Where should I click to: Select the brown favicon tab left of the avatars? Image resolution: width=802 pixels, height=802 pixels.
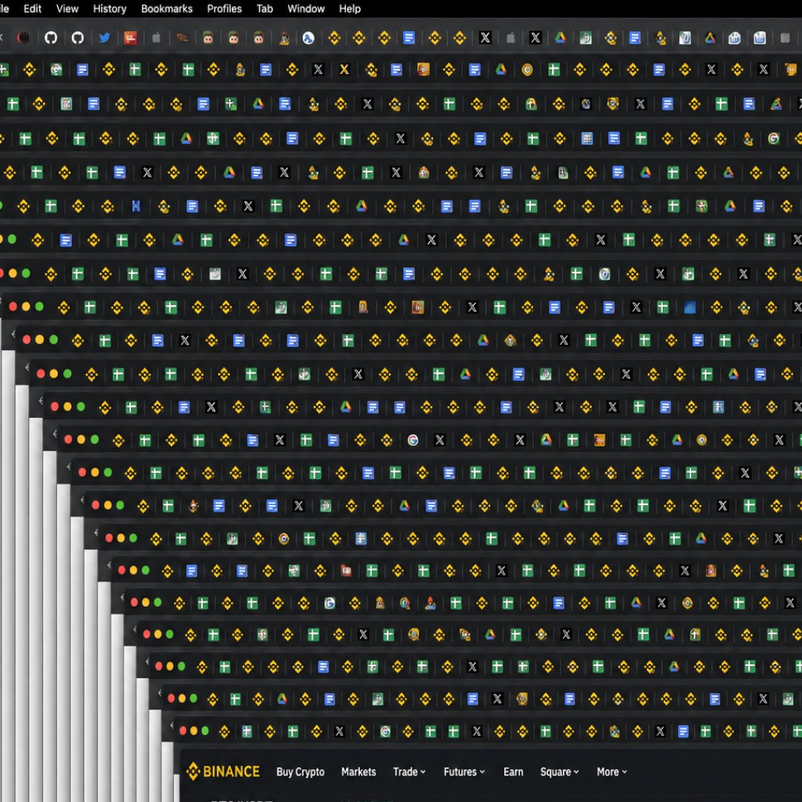[x=182, y=37]
